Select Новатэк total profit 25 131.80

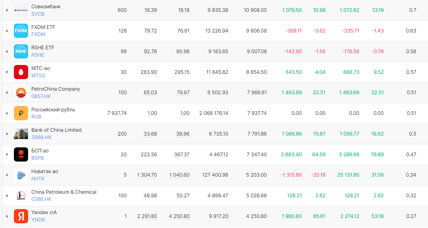[x=348, y=175]
